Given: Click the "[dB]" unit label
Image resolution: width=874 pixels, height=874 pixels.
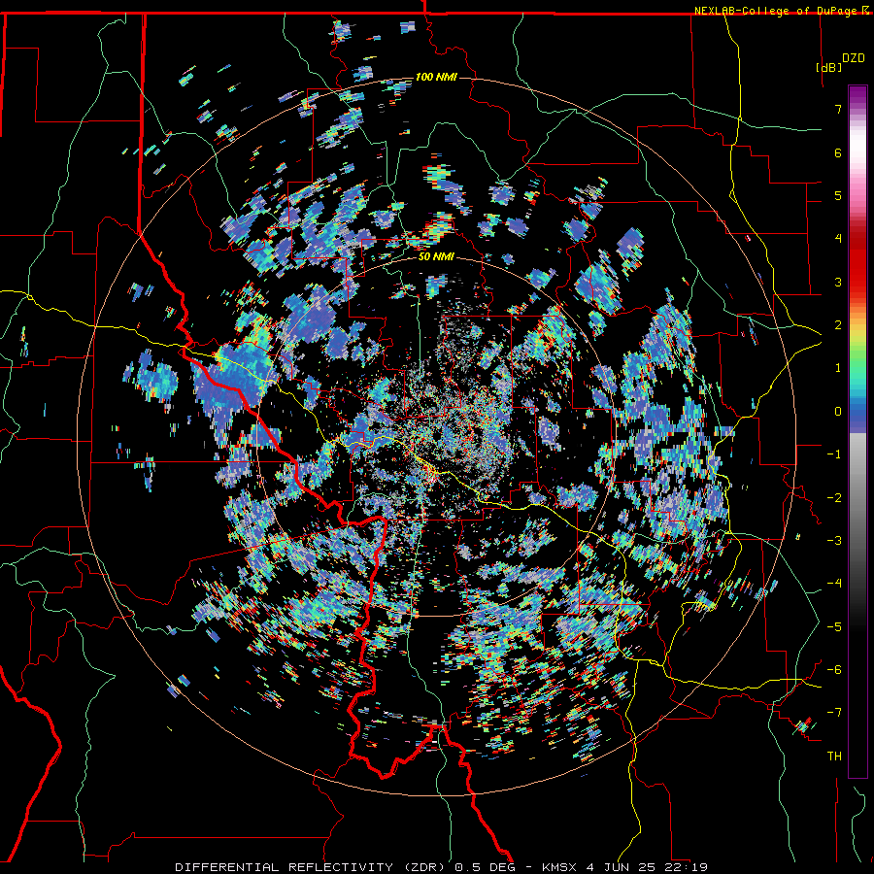Looking at the screenshot, I should click(829, 67).
